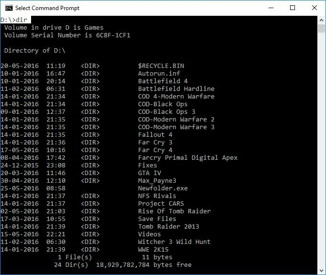Click the 'Videos' directory entry

pos(150,234)
